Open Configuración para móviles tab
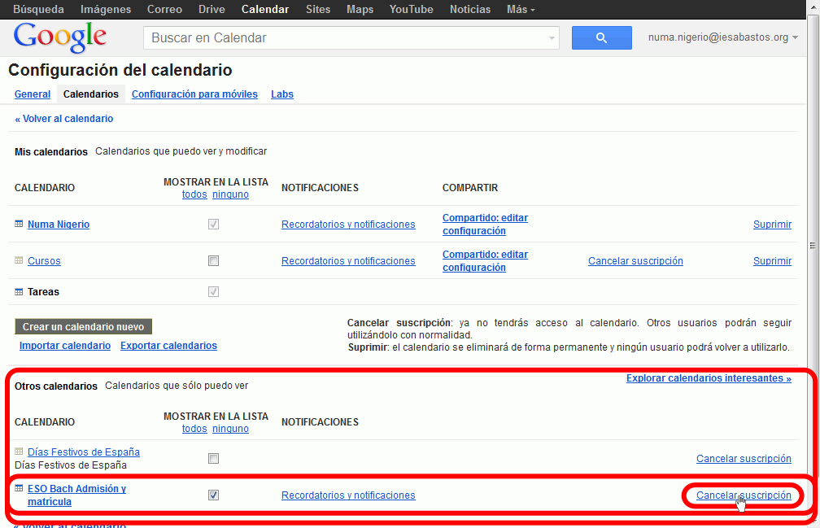820x528 pixels. coord(194,94)
